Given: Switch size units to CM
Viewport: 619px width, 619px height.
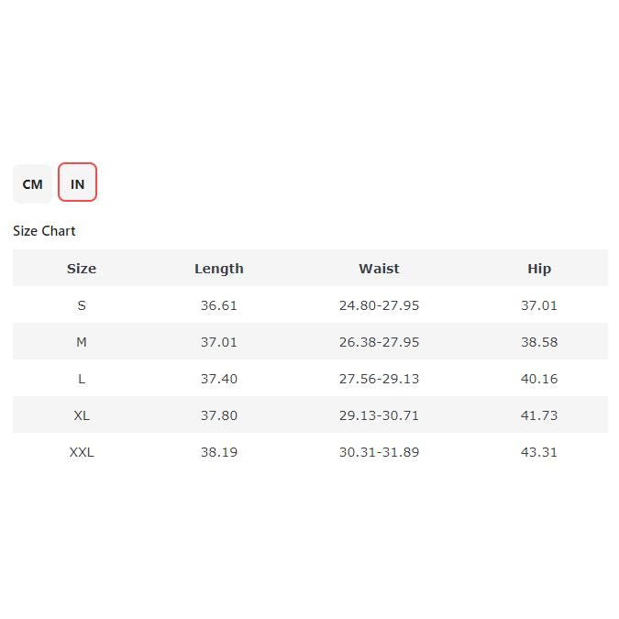Looking at the screenshot, I should tap(33, 183).
